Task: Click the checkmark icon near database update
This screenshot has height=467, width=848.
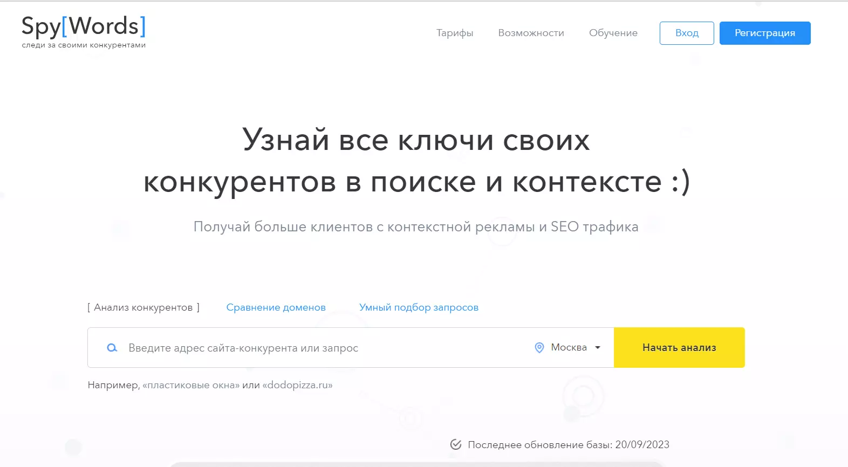Action: point(456,444)
